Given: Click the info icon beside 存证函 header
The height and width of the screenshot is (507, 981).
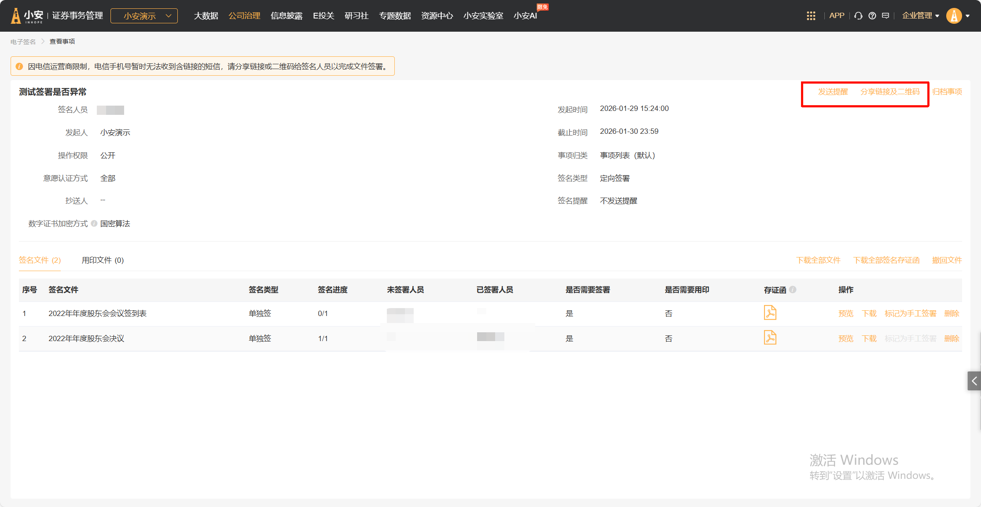Looking at the screenshot, I should 793,290.
